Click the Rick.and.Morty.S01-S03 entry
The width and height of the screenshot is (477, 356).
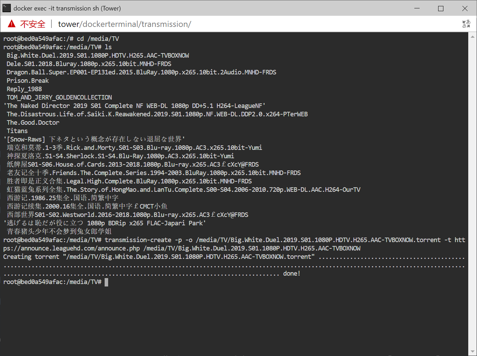coord(134,148)
